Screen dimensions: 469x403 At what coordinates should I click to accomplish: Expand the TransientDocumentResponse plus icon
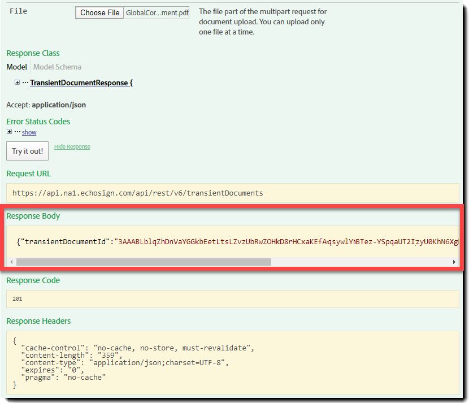17,83
